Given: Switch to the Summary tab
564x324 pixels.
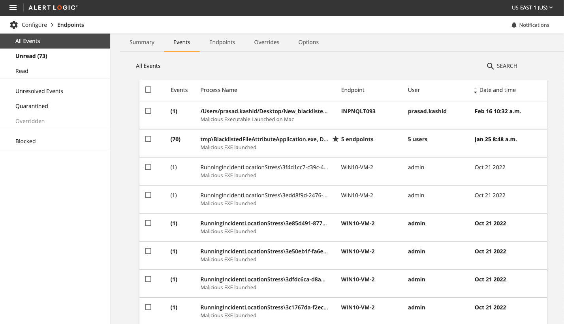Looking at the screenshot, I should [x=142, y=42].
